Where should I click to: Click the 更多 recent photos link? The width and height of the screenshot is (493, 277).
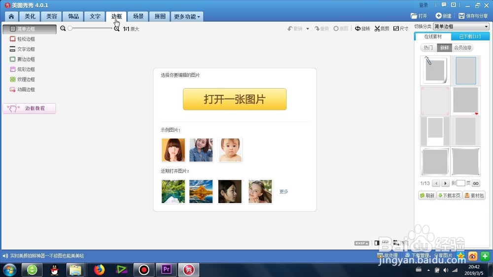283,191
